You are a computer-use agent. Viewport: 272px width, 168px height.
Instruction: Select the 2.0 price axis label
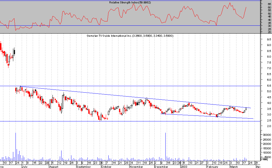coord(269,126)
